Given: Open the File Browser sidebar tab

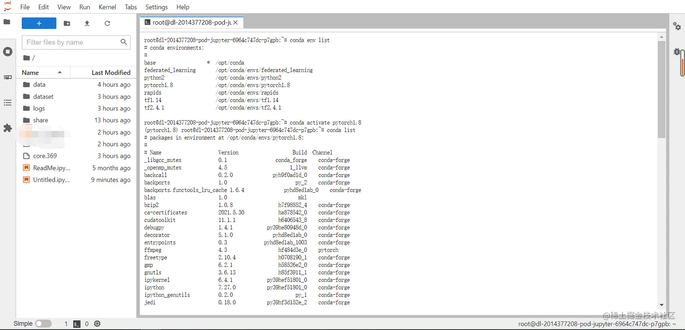Looking at the screenshot, I should [x=7, y=22].
